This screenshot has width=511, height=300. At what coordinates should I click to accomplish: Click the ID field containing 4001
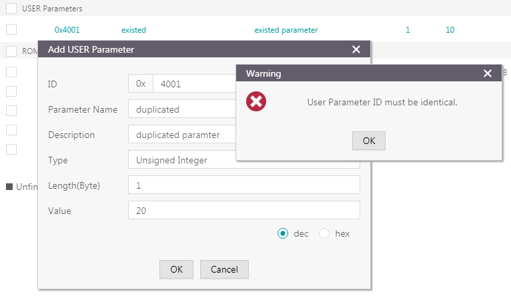click(x=193, y=84)
